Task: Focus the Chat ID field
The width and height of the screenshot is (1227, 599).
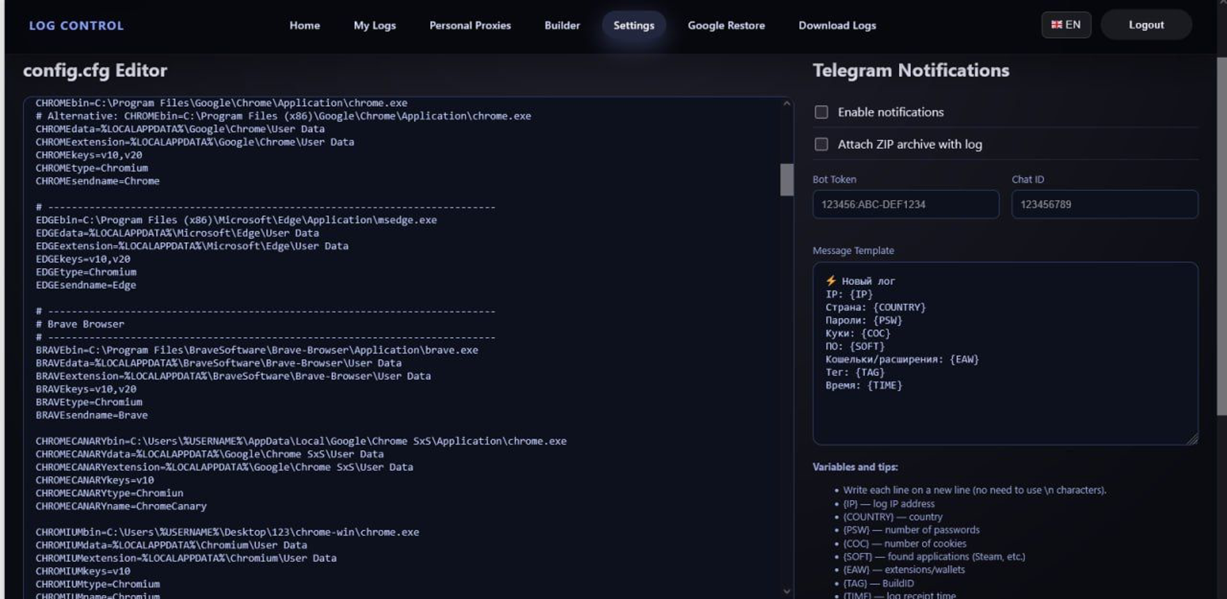Action: click(1104, 204)
